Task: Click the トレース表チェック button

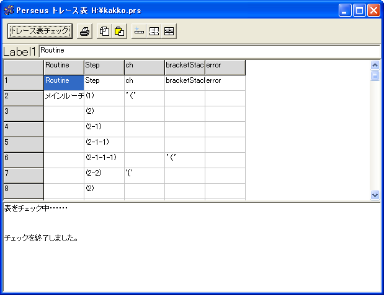Action: click(x=40, y=31)
